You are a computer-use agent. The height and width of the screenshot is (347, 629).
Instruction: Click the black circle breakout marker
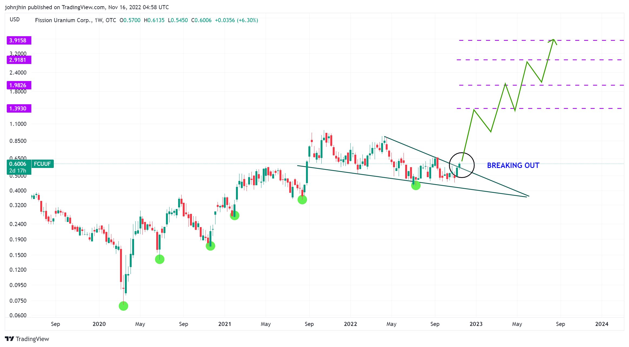[x=461, y=165]
